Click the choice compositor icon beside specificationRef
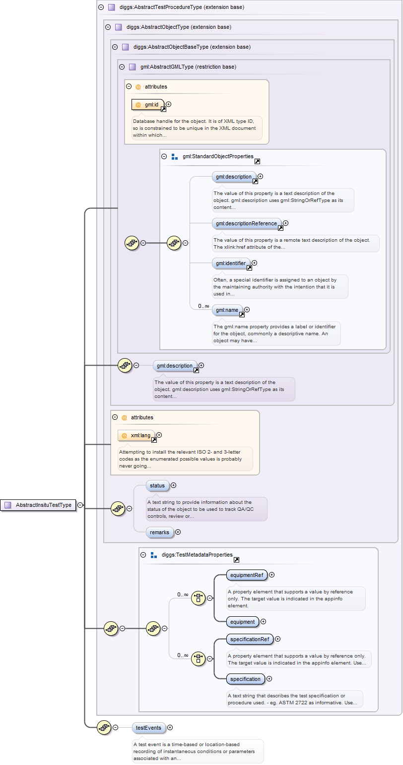The height and width of the screenshot is (765, 403). [198, 659]
